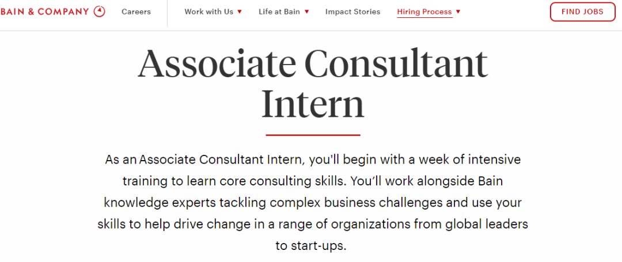This screenshot has width=622, height=262.
Task: Go to Impact Stories
Action: coord(352,12)
